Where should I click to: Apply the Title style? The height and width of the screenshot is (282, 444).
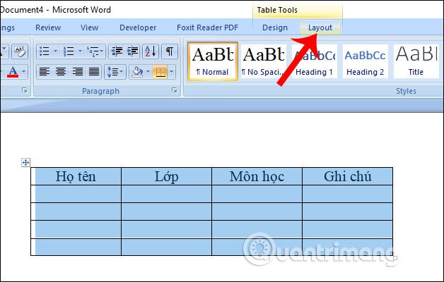(416, 61)
